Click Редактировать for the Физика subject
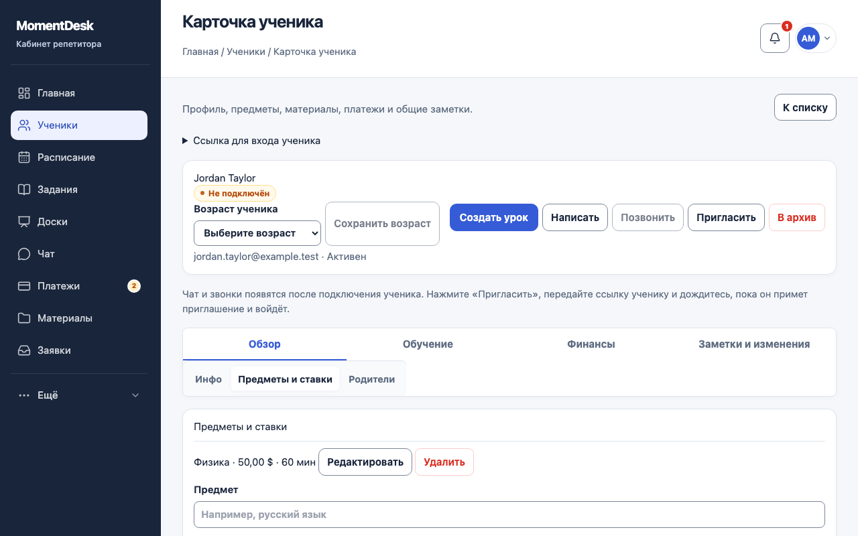 coord(365,462)
